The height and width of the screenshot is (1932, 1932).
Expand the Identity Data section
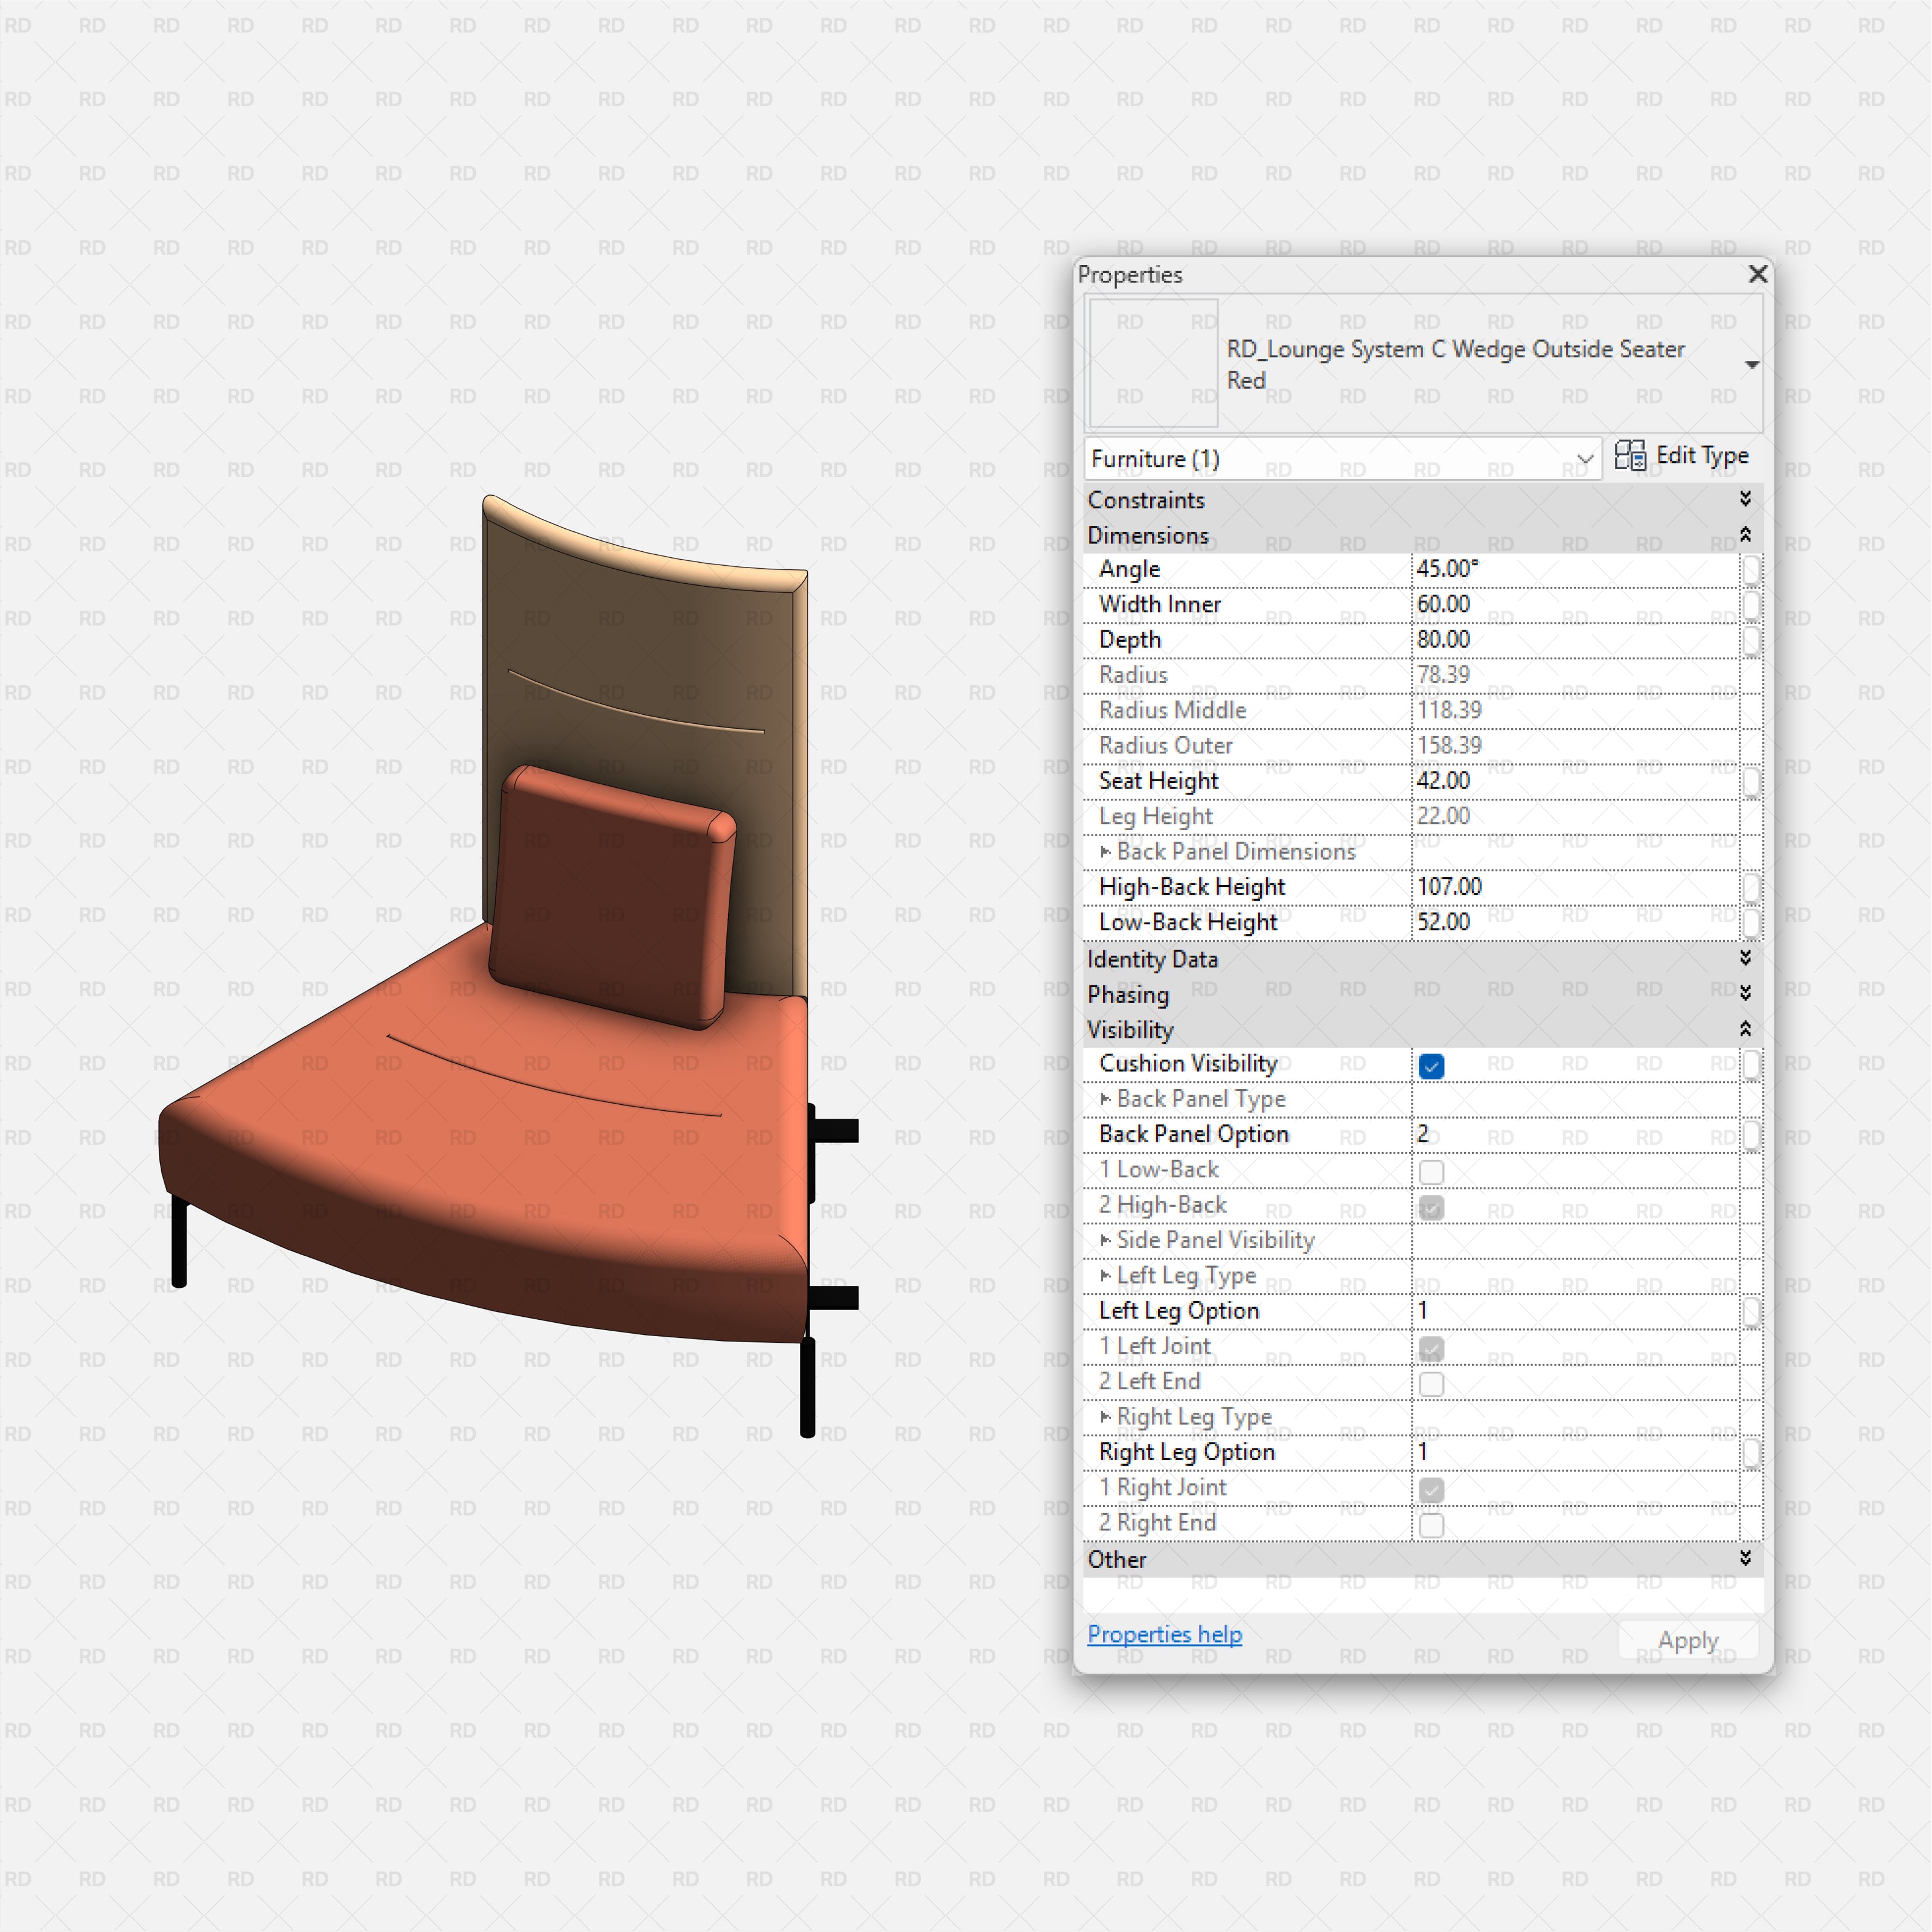[x=1745, y=959]
